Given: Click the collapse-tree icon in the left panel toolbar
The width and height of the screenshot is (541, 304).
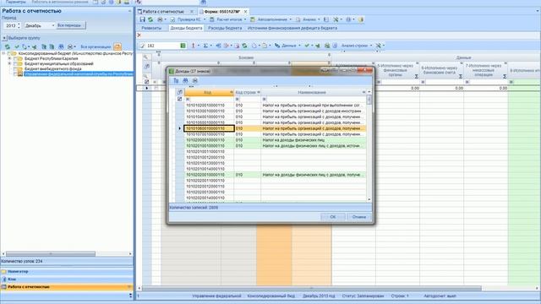Looking at the screenshot, I should click(52, 46).
